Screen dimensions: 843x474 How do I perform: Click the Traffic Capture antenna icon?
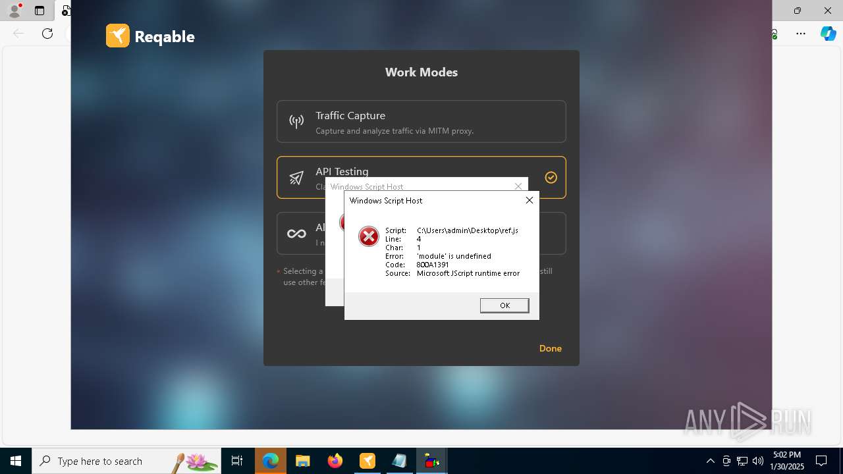[296, 121]
